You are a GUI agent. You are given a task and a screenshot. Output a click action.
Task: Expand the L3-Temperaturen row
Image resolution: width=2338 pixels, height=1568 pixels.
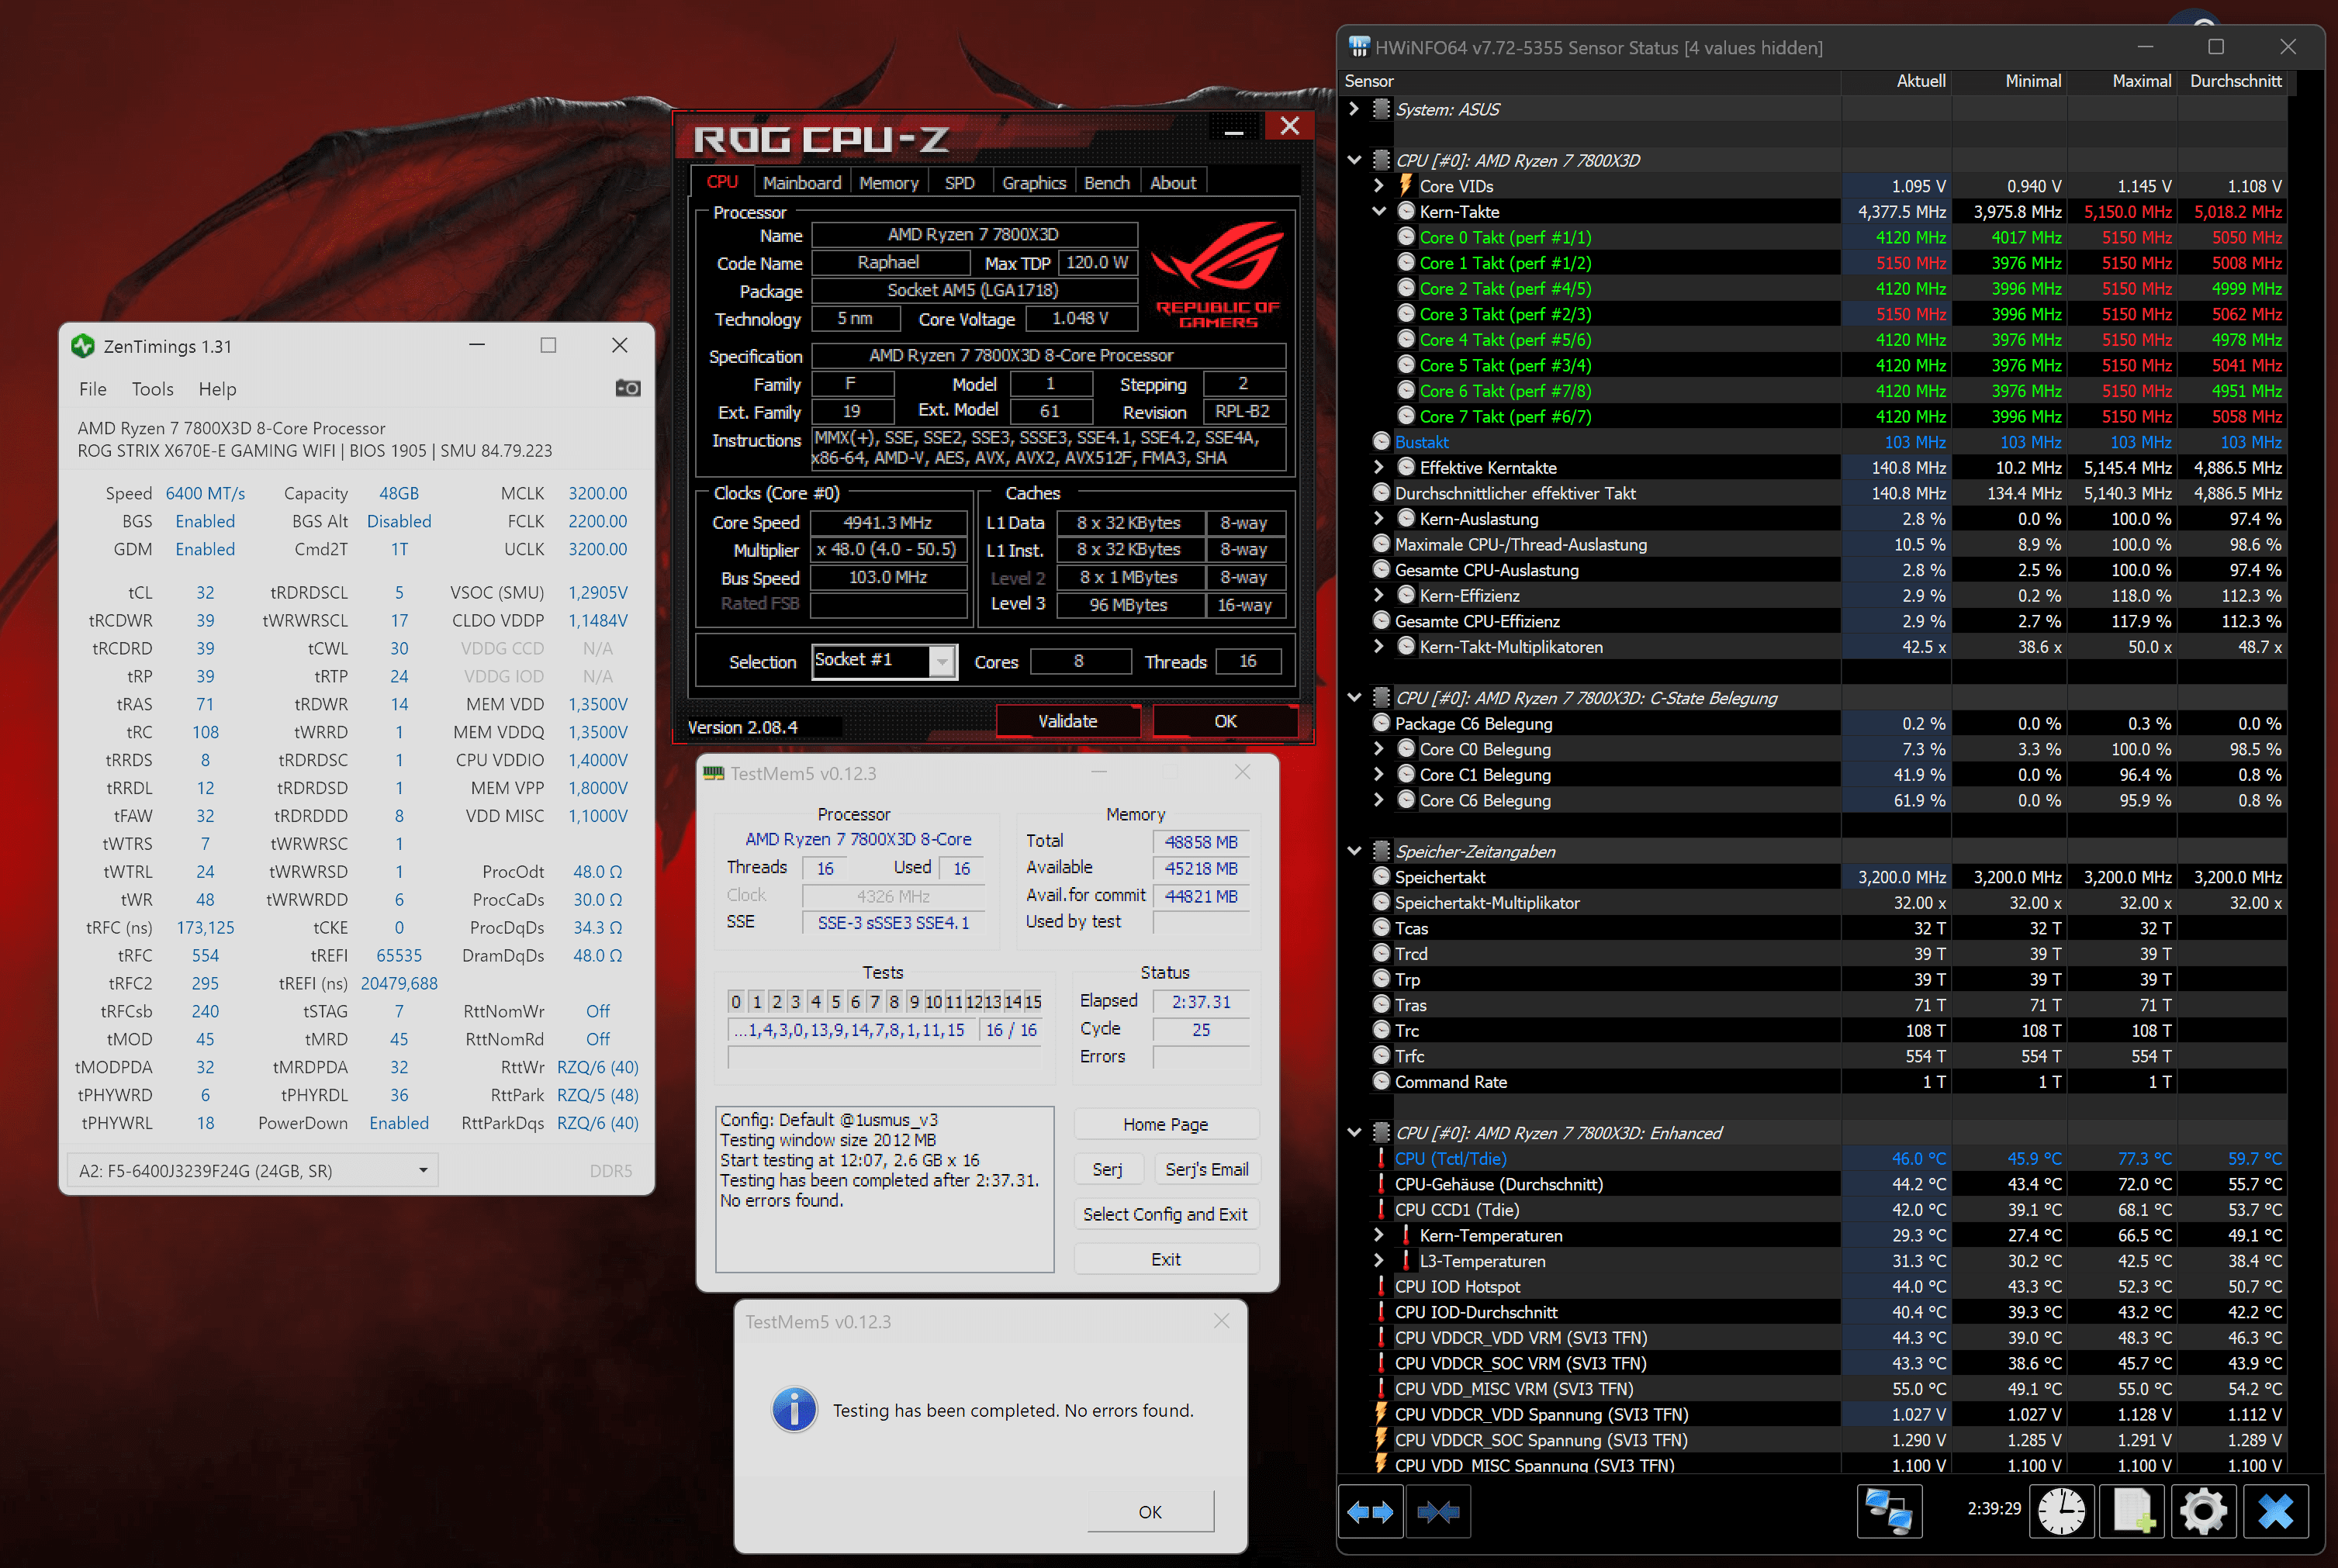click(1379, 1260)
